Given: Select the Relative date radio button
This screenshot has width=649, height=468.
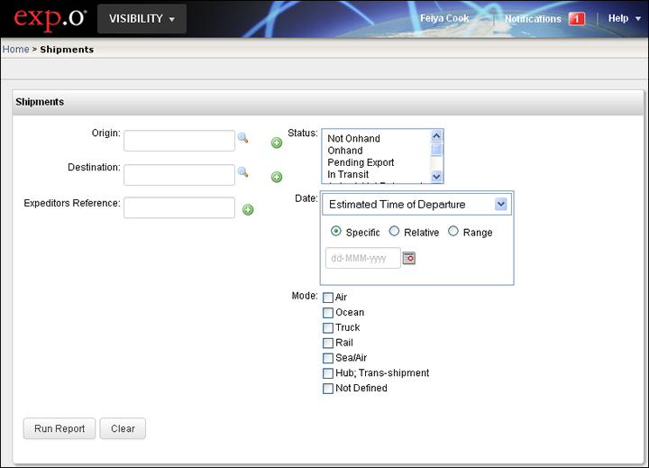Looking at the screenshot, I should 394,232.
